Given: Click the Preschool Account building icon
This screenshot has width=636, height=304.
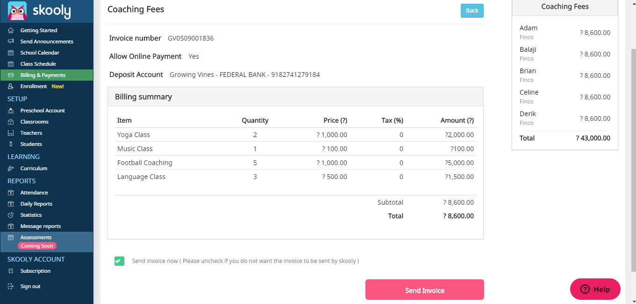Looking at the screenshot, I should [x=11, y=111].
